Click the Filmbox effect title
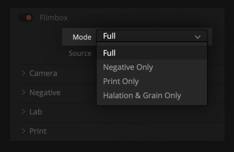 (x=53, y=18)
